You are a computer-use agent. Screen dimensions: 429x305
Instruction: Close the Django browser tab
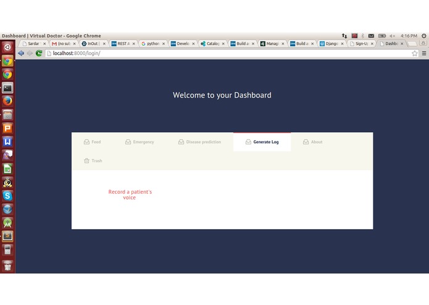342,43
